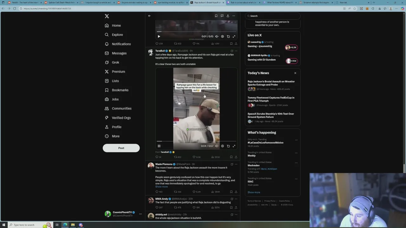Screen dimensions: 406x228
Task: Seek on the 0:57 video progress bar
Action: pyautogui.click(x=196, y=141)
